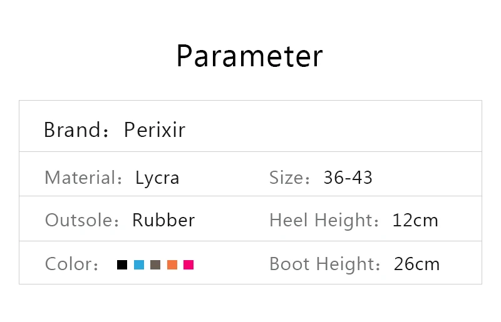This screenshot has width=501, height=322.
Task: Select the hot pink color swatch
Action: [x=189, y=264]
